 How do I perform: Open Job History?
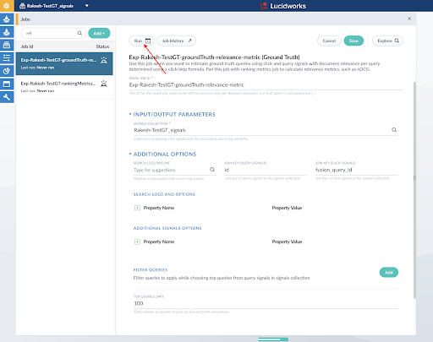(176, 41)
